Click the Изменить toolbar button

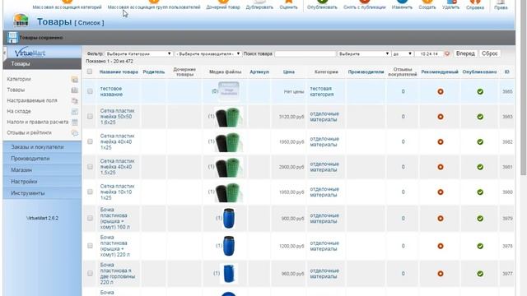click(402, 5)
